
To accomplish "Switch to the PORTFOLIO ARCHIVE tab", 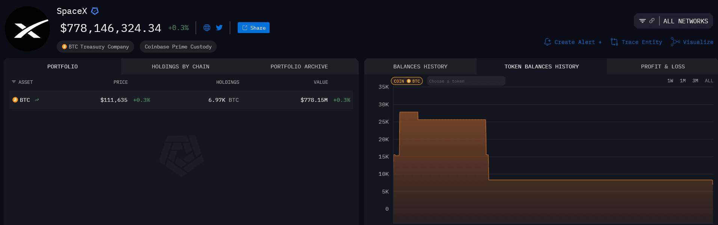I will pos(299,66).
